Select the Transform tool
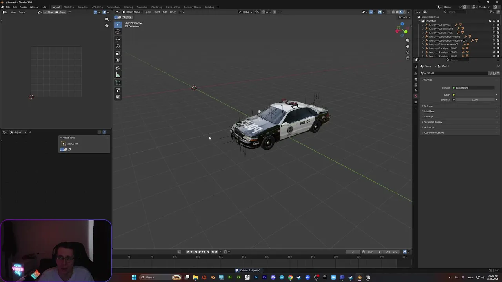The height and width of the screenshot is (282, 502). 118,60
